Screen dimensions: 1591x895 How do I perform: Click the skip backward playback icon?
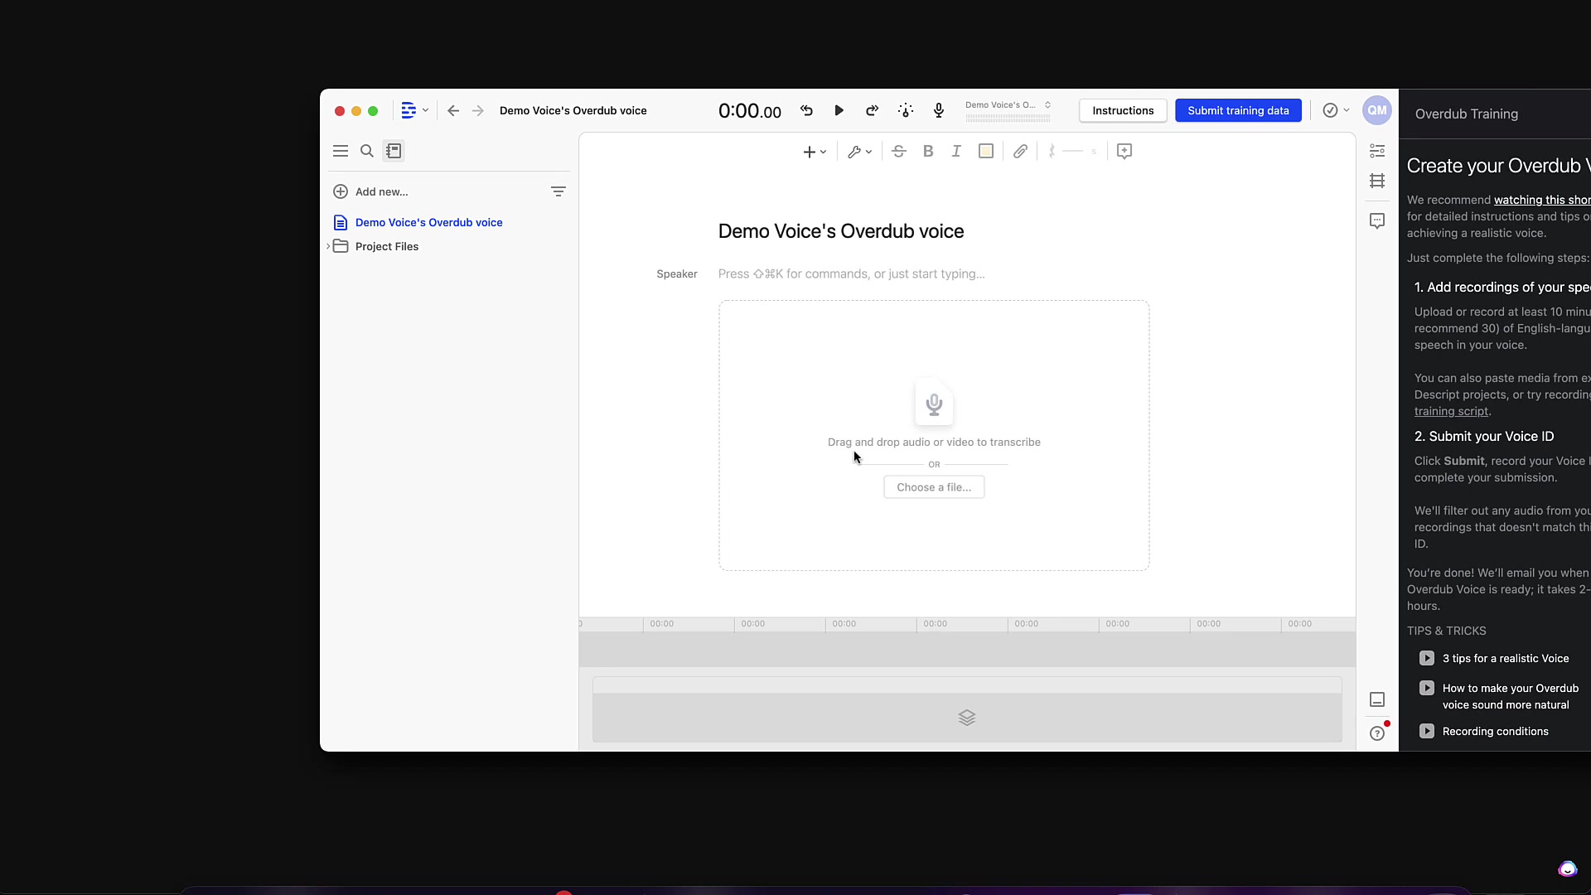click(806, 110)
